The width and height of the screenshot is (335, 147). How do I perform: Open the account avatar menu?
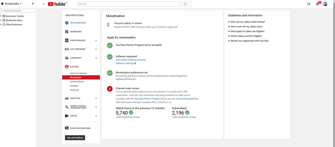(325, 4)
